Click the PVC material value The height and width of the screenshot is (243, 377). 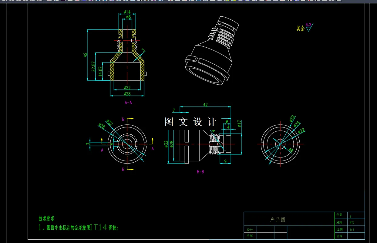(x=352, y=223)
